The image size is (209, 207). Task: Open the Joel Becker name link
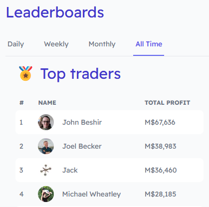tap(82, 146)
